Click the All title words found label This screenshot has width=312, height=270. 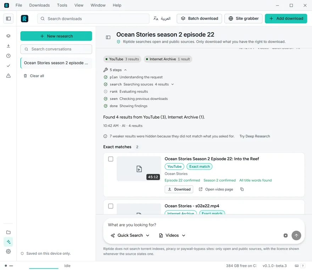256,180
